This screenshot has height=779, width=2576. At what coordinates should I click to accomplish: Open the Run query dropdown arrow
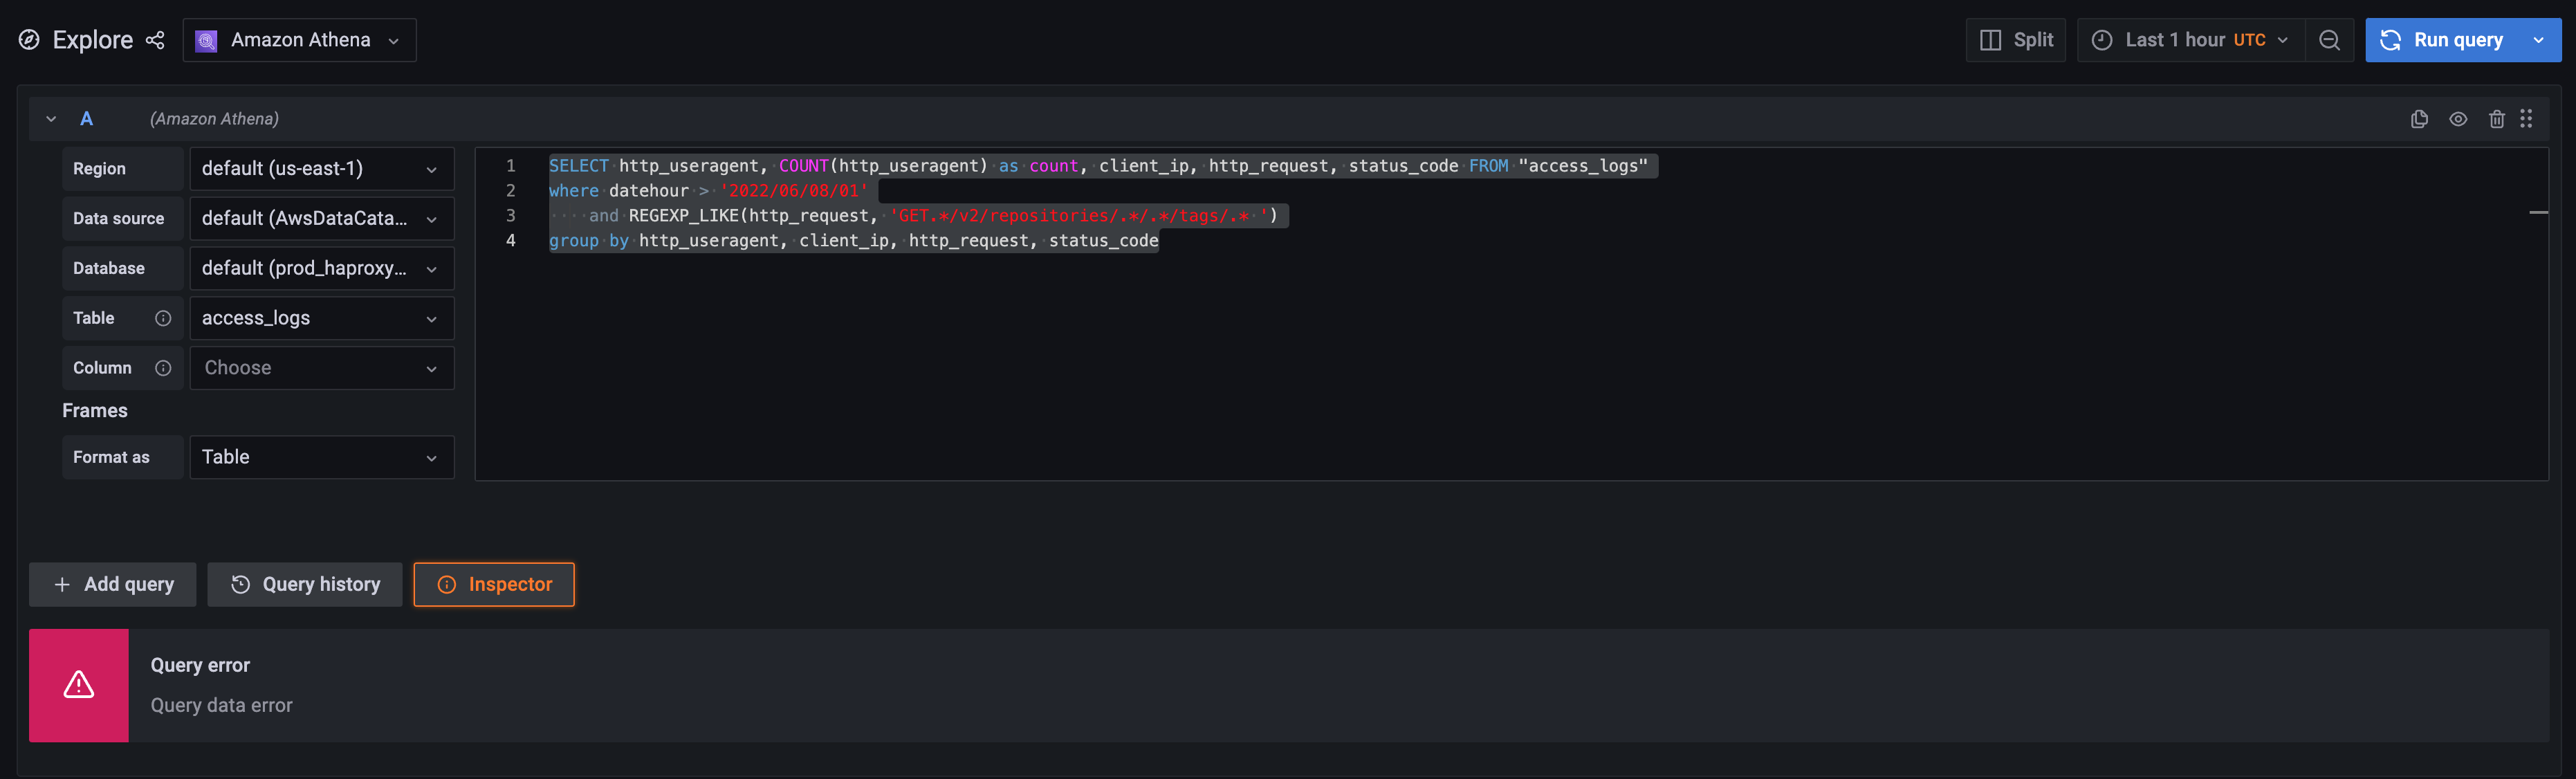(x=2539, y=40)
